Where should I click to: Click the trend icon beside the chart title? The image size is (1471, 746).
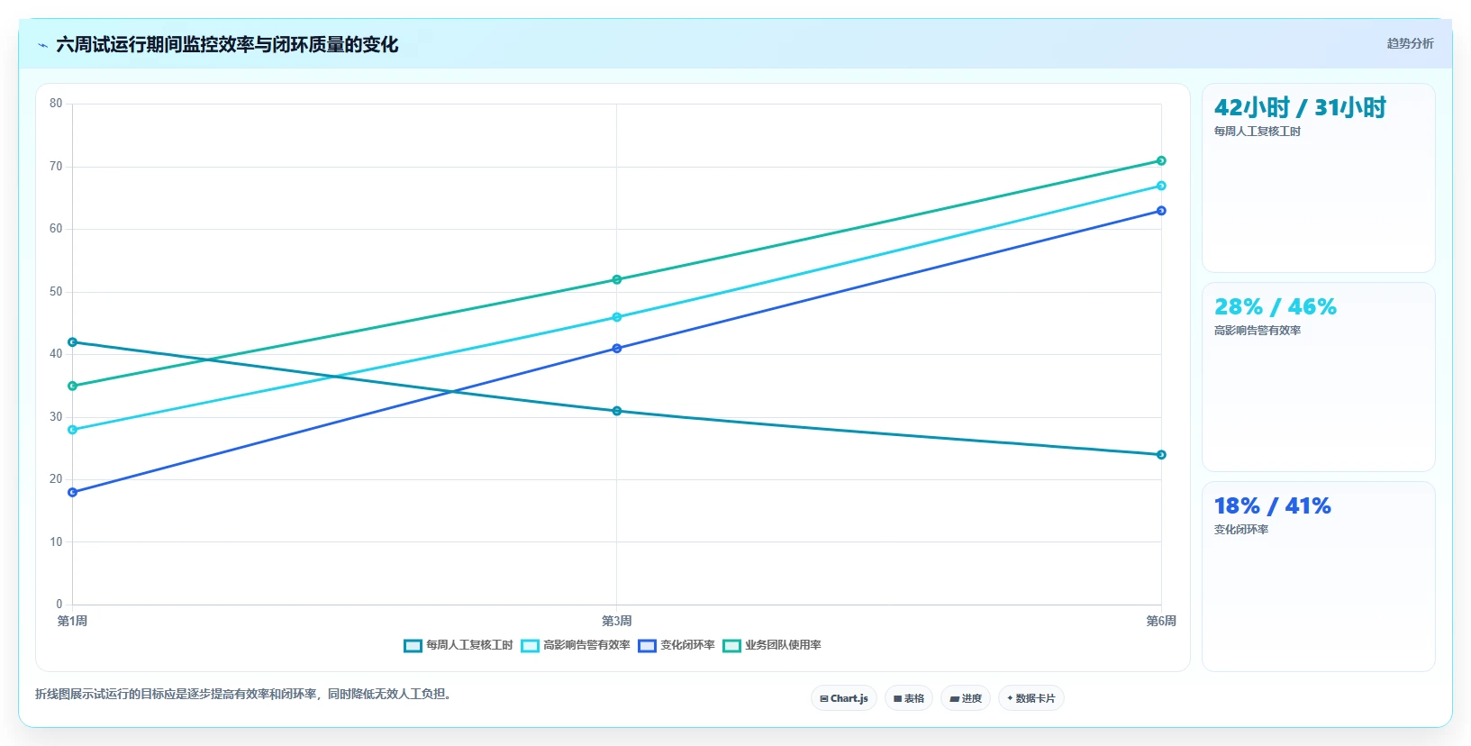[42, 45]
